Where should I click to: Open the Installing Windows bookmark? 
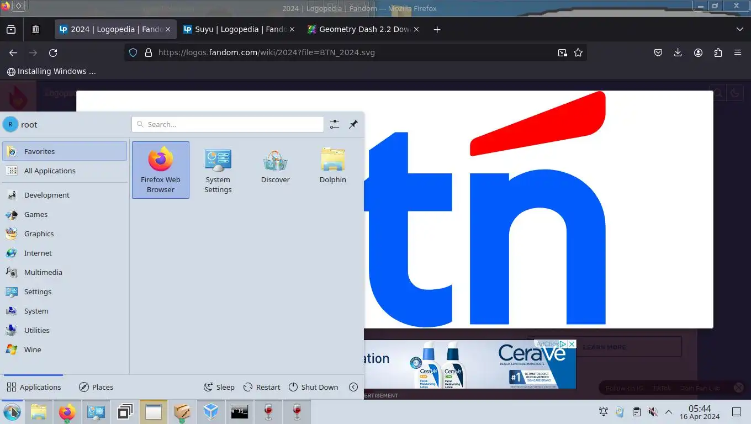(x=51, y=71)
